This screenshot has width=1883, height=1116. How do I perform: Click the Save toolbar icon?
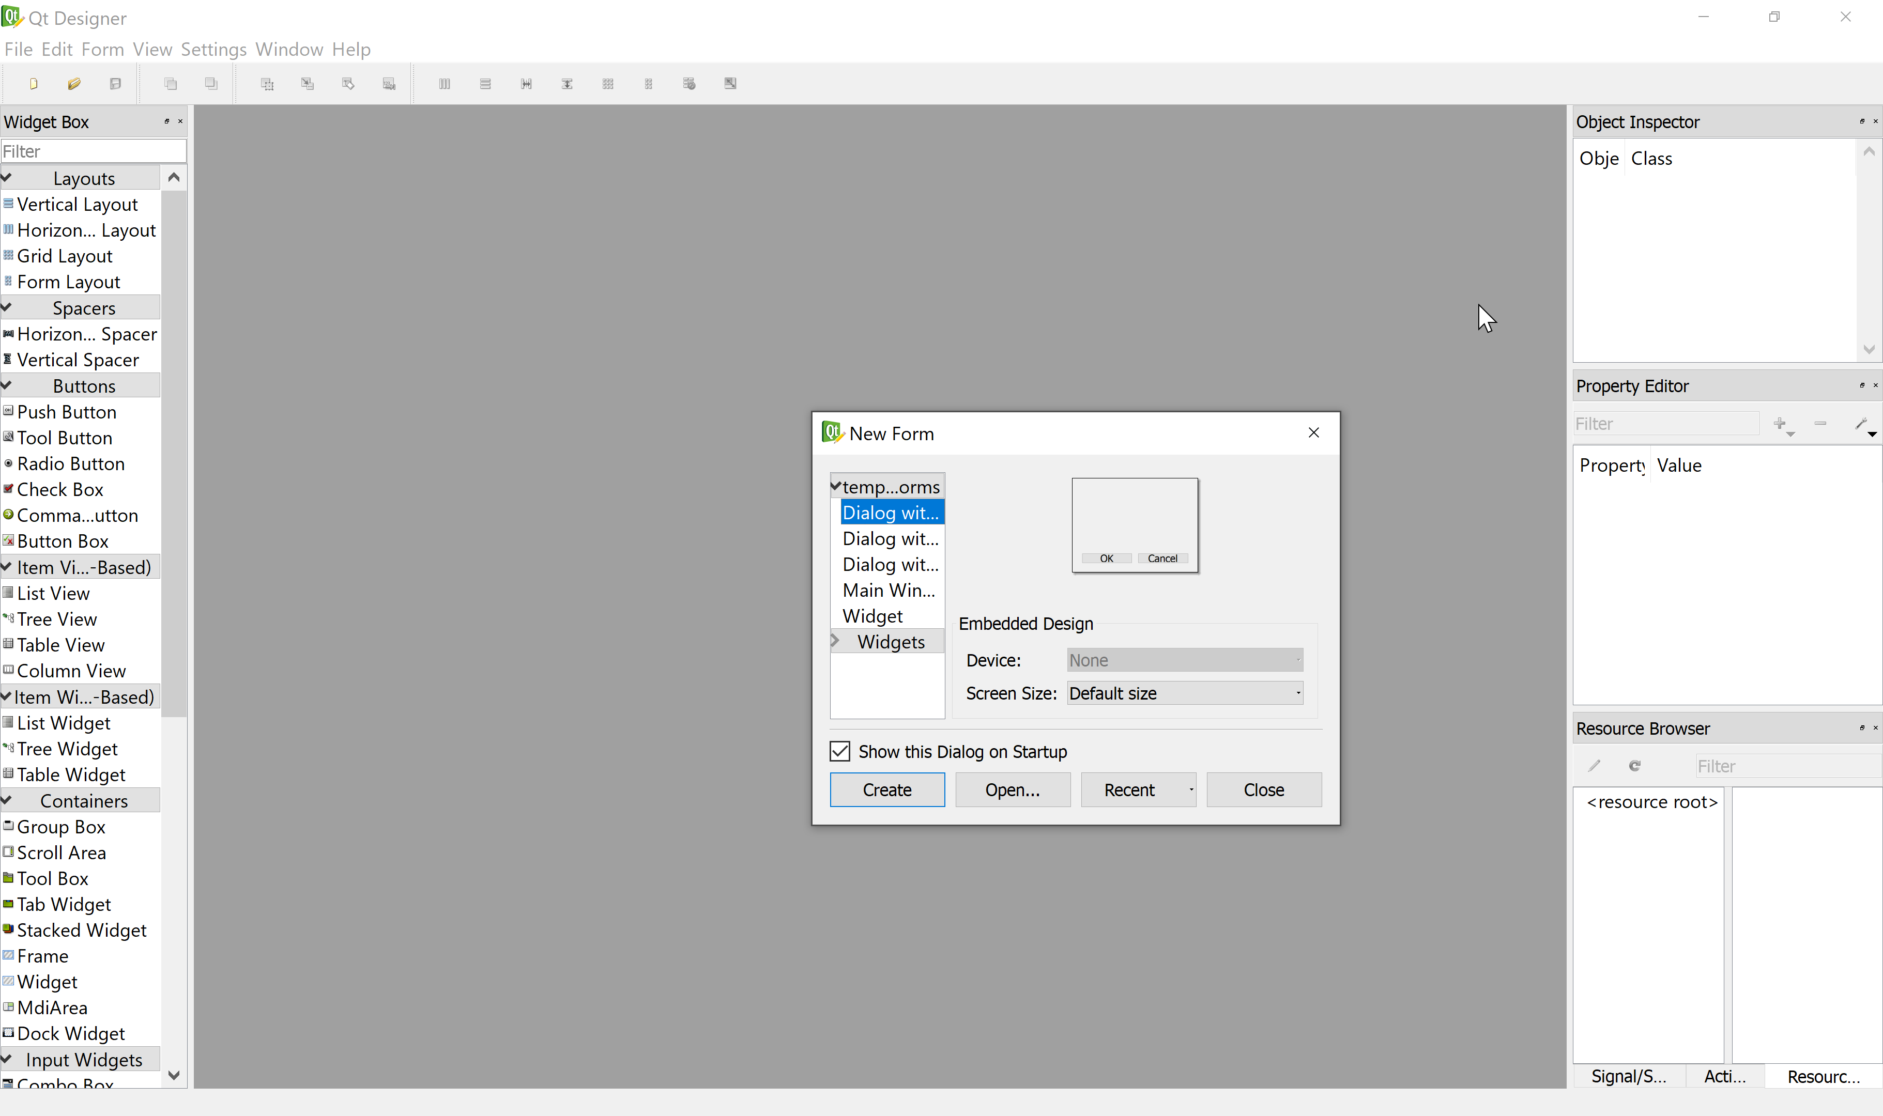point(115,84)
